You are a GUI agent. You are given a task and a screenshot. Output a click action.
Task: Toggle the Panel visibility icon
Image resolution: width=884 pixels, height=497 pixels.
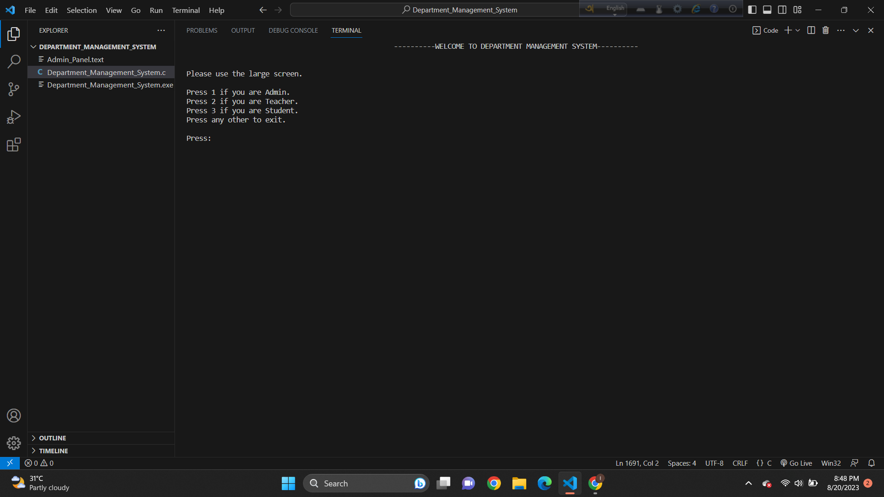pyautogui.click(x=767, y=9)
